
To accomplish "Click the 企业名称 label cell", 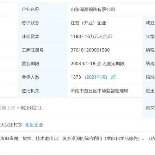I will click(x=43, y=10).
